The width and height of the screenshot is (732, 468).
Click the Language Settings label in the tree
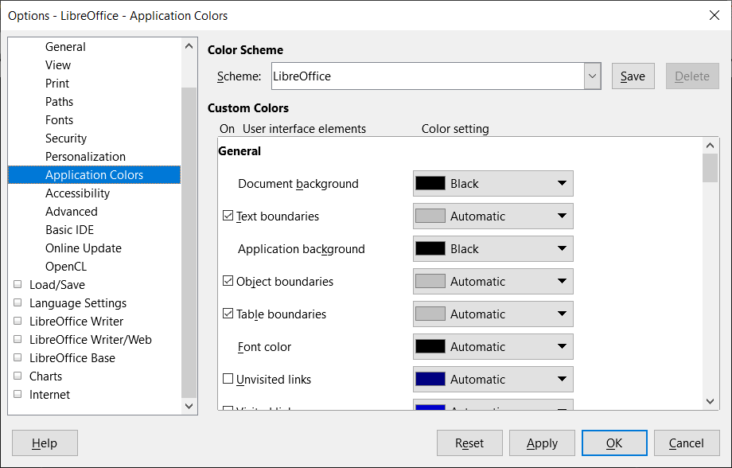78,303
